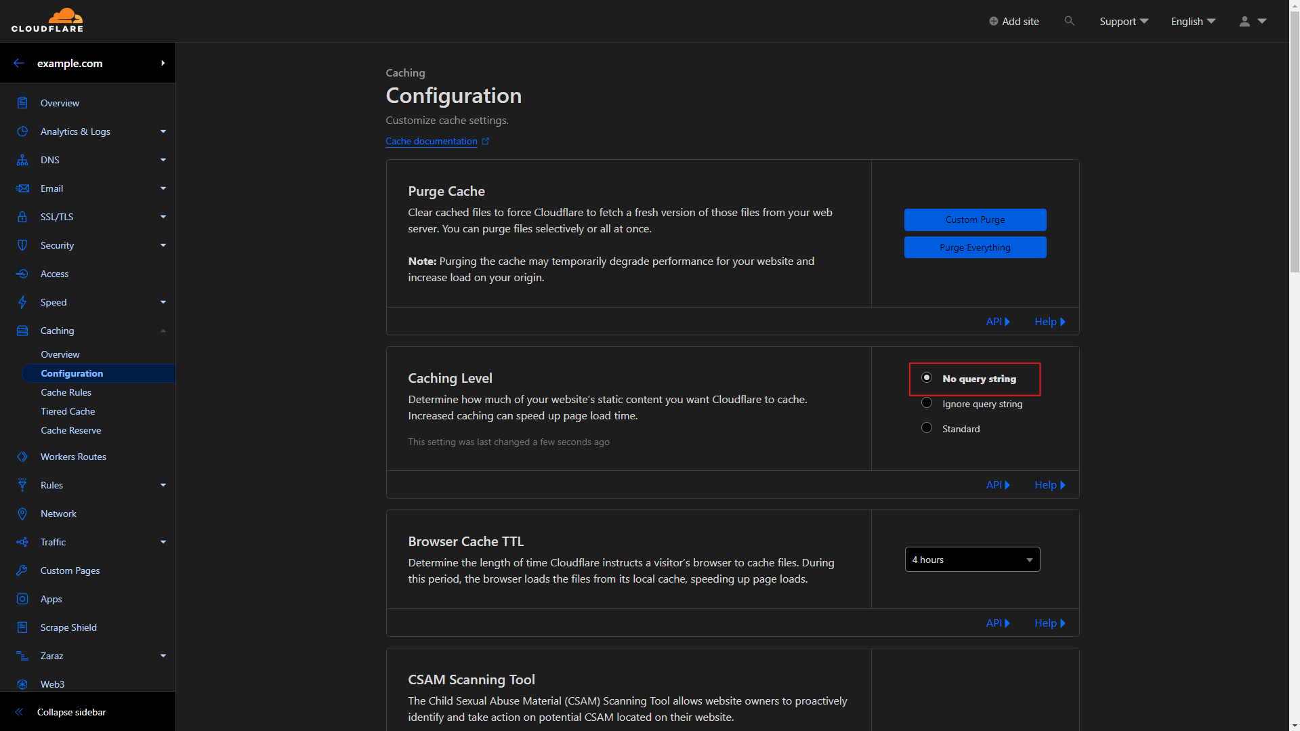
Task: Click the DNS icon in the sidebar
Action: (22, 160)
